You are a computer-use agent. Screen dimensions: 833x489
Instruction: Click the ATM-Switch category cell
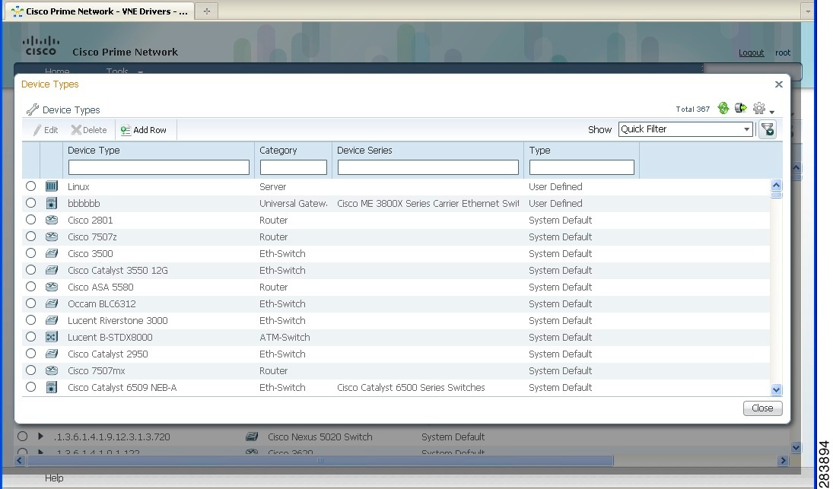(285, 337)
